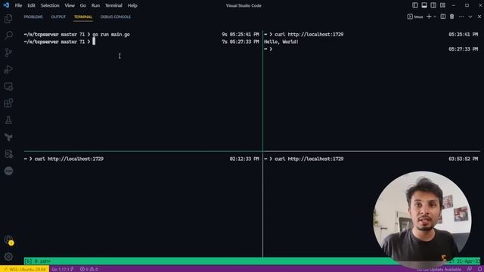The height and width of the screenshot is (272, 484).
Task: Click the 02:12:33 PM timestamp
Action: pyautogui.click(x=244, y=159)
